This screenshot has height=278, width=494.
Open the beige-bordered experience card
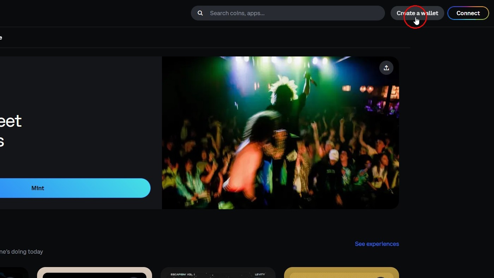(95, 272)
